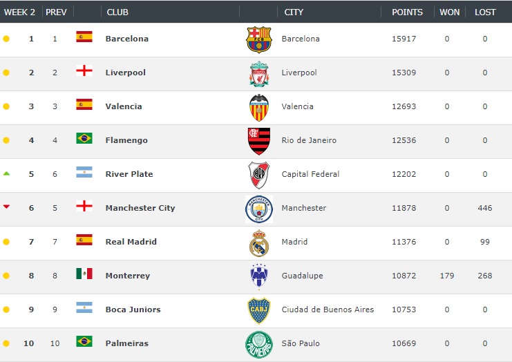Click the Real Madrid crest
512x362 pixels.
pos(259,242)
